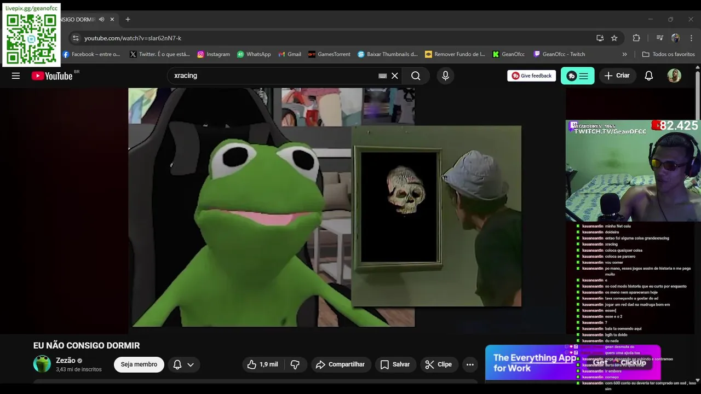Click Seja membro to join channel
The image size is (701, 394).
(139, 364)
